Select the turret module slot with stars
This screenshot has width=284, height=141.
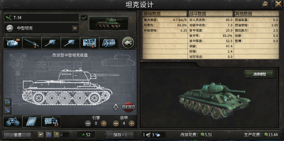point(13,43)
